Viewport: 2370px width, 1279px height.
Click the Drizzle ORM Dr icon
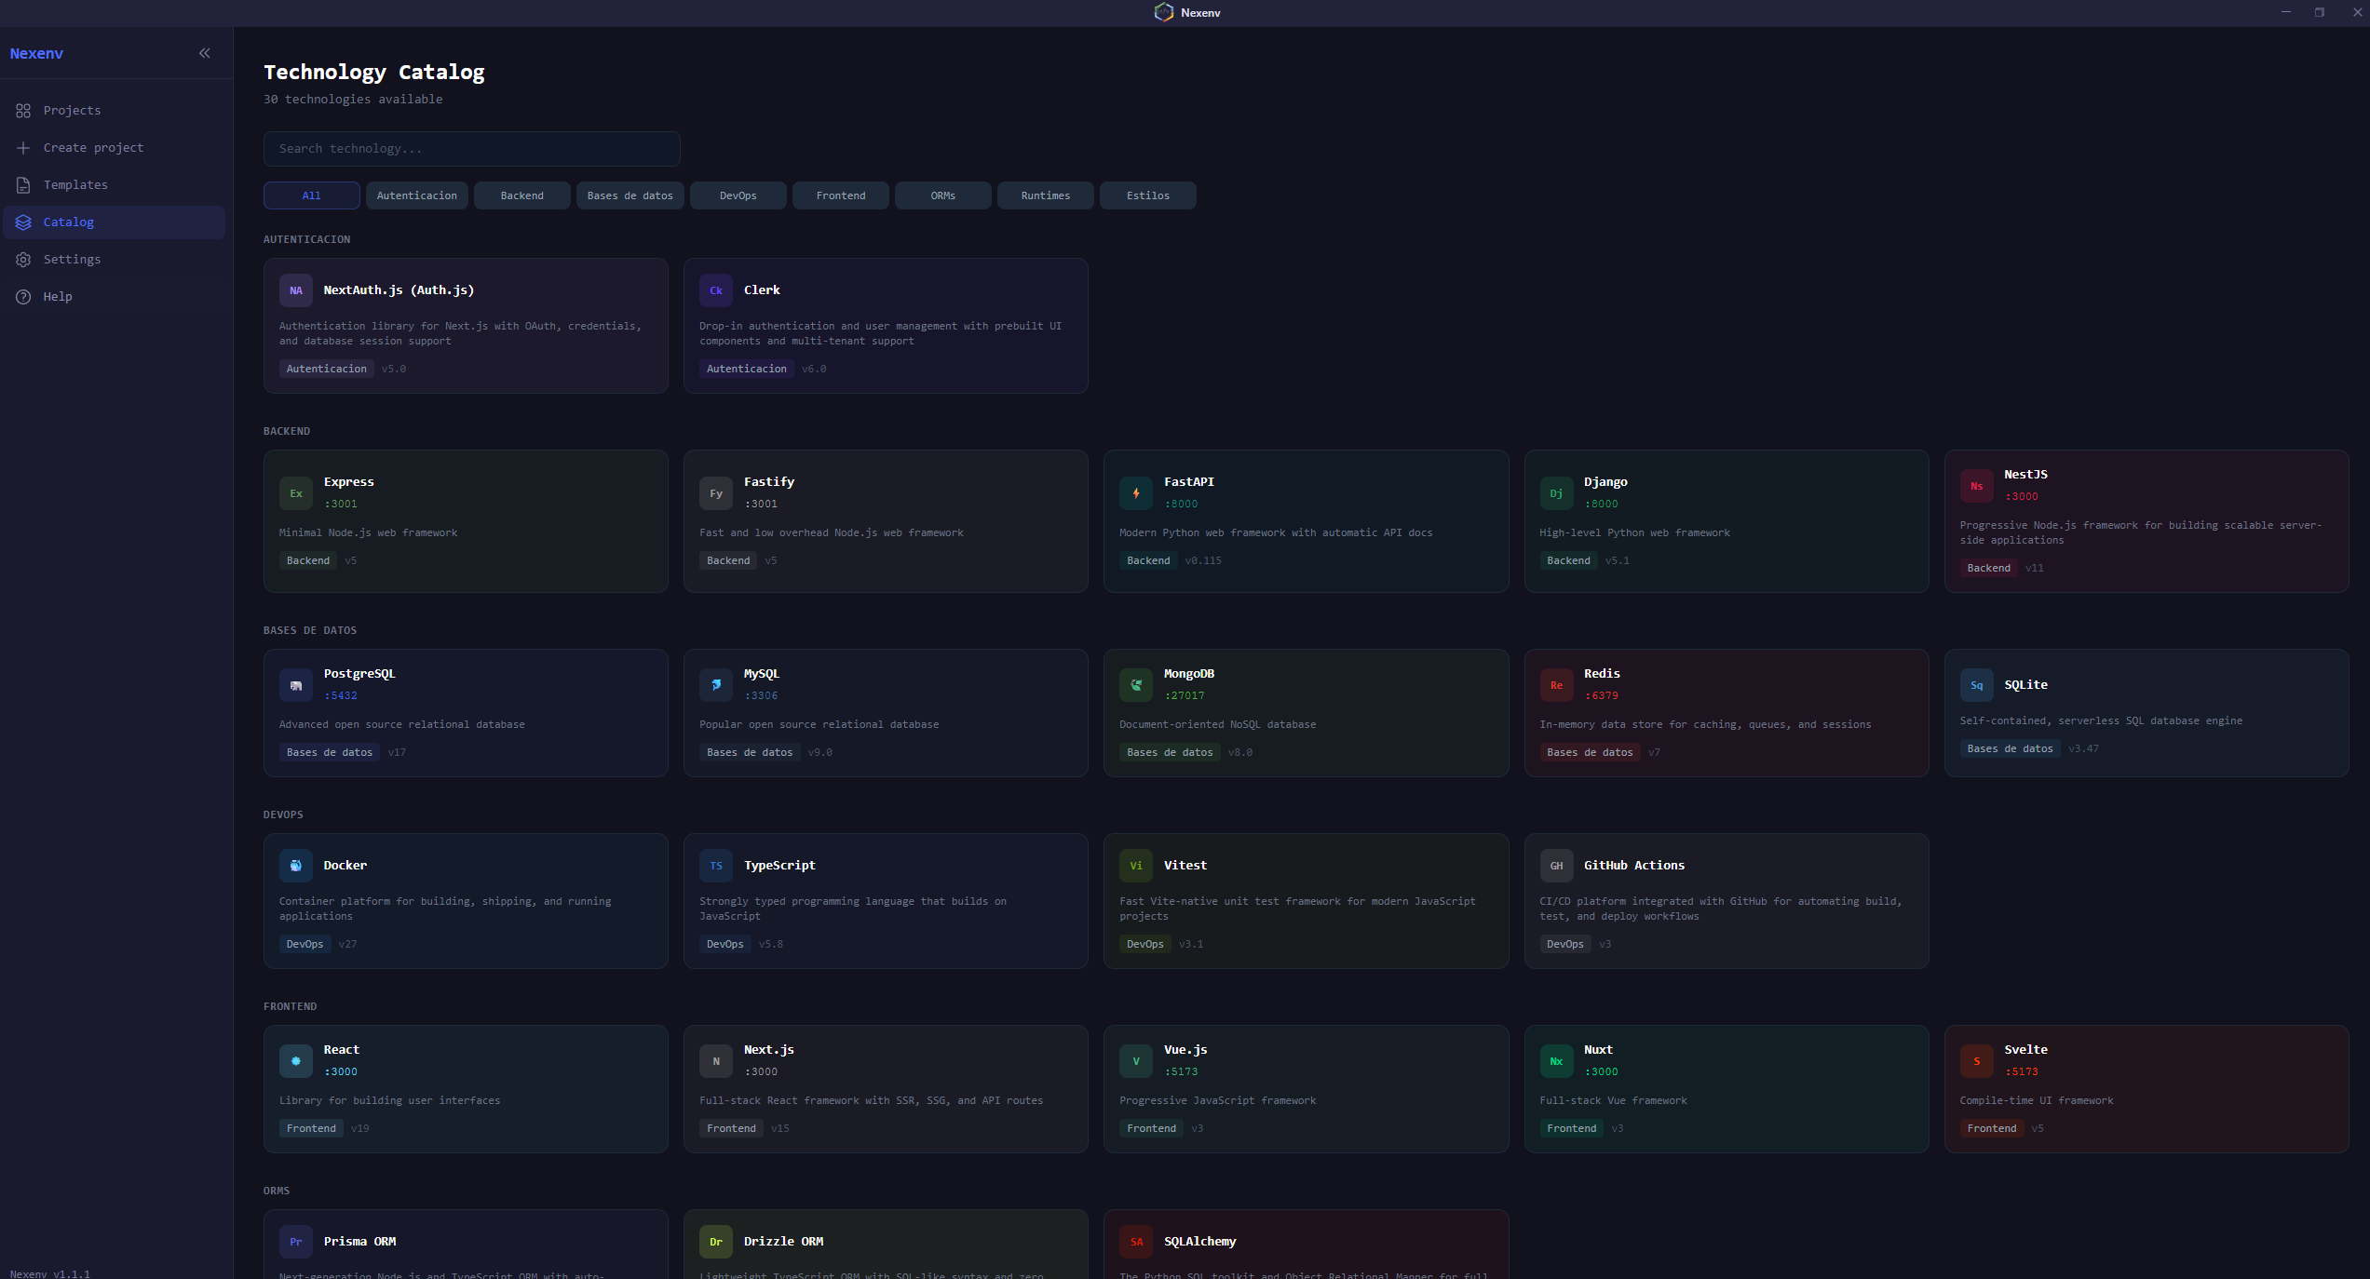[x=716, y=1242]
